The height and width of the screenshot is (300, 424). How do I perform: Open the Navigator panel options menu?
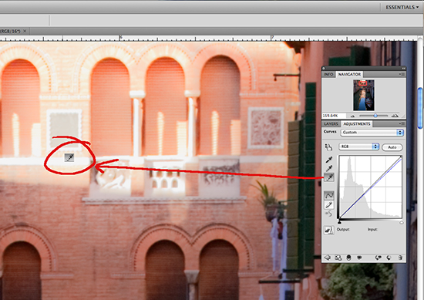click(x=402, y=74)
